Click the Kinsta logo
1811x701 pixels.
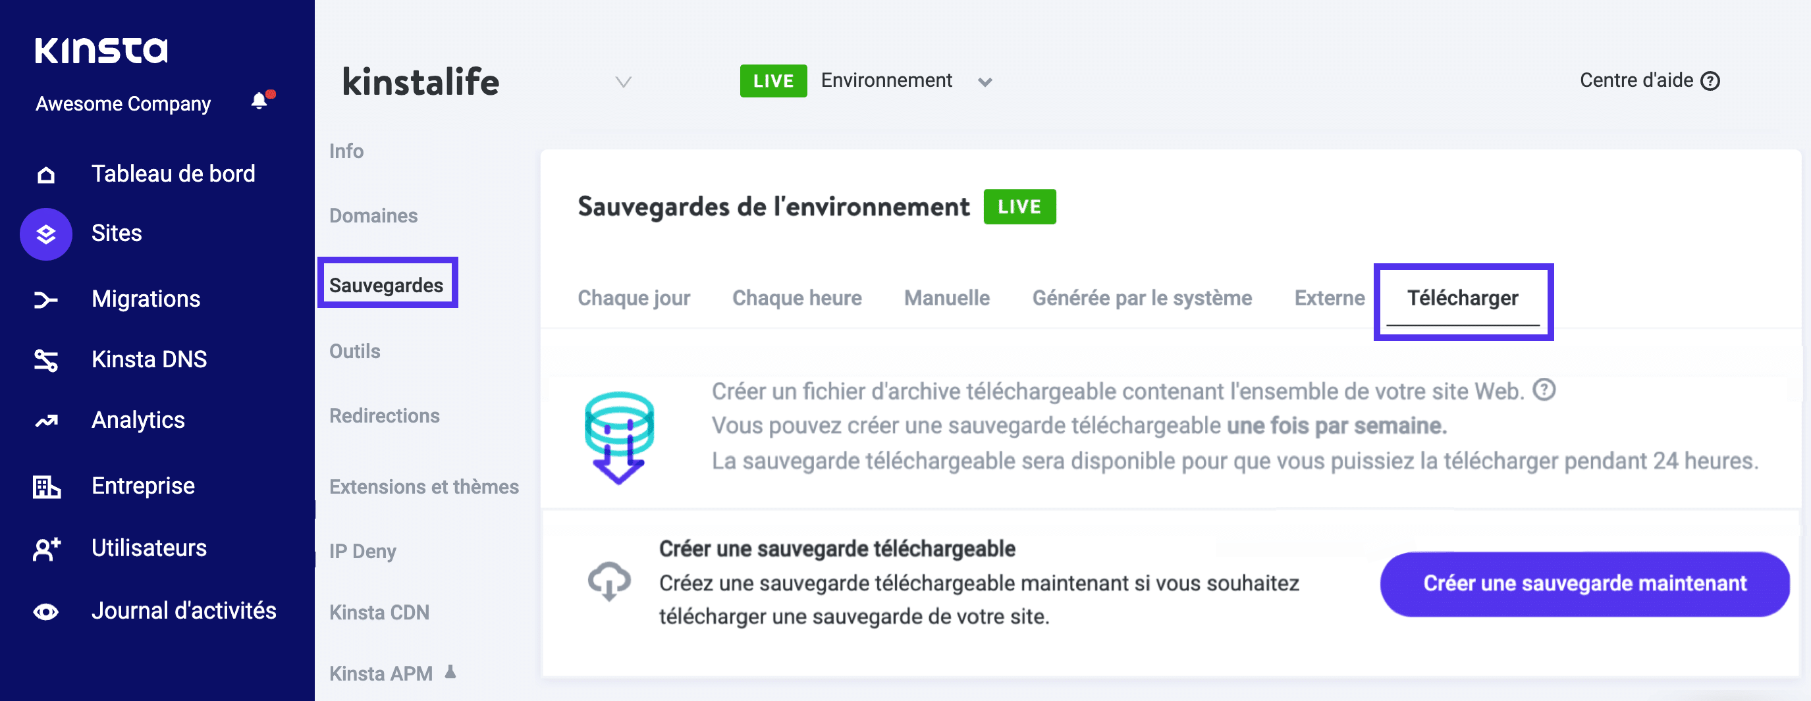(102, 49)
